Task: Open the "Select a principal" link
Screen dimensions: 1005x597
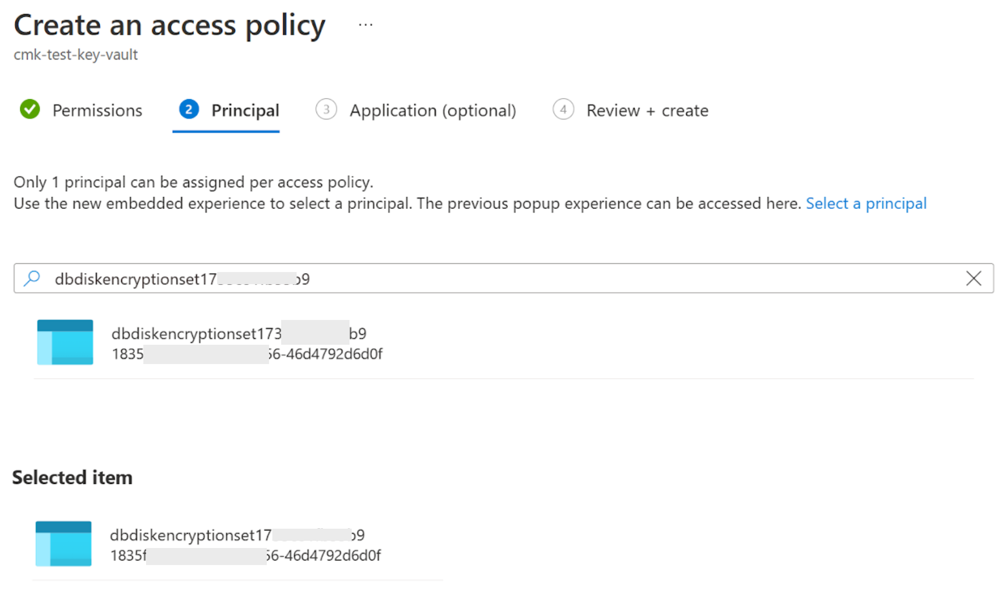Action: [x=866, y=204]
